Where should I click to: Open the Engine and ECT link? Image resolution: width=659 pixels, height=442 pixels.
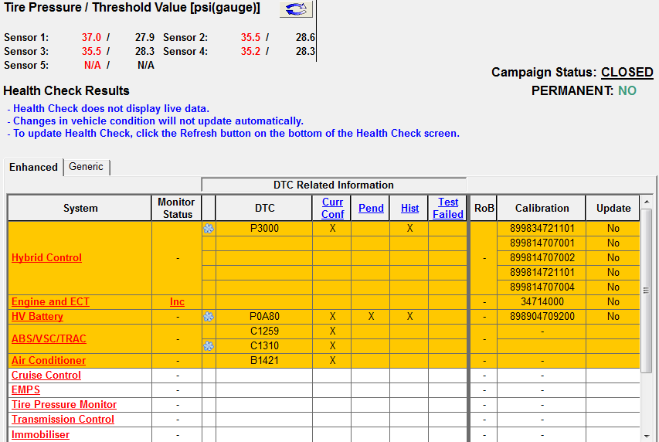point(50,302)
